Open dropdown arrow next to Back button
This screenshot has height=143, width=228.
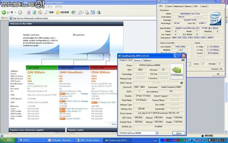(x=15, y=13)
